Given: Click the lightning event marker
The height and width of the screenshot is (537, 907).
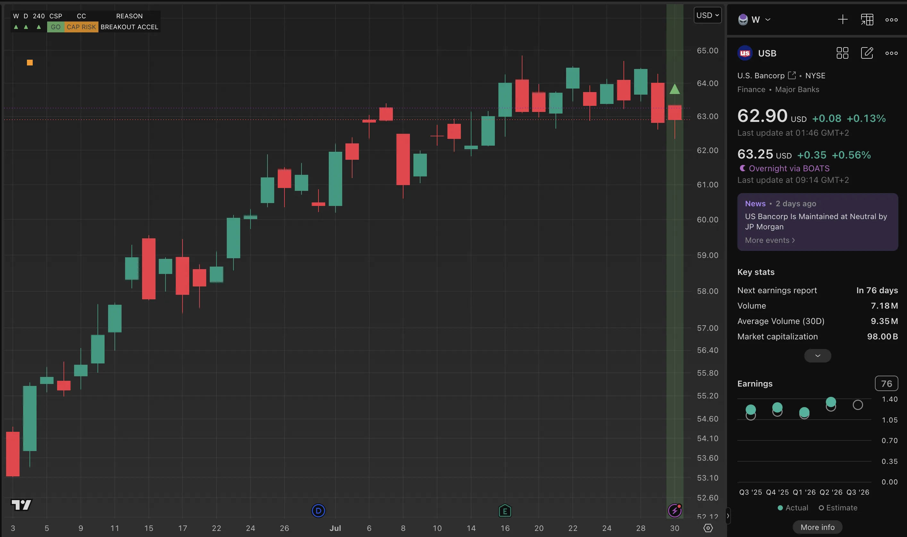Looking at the screenshot, I should [675, 511].
